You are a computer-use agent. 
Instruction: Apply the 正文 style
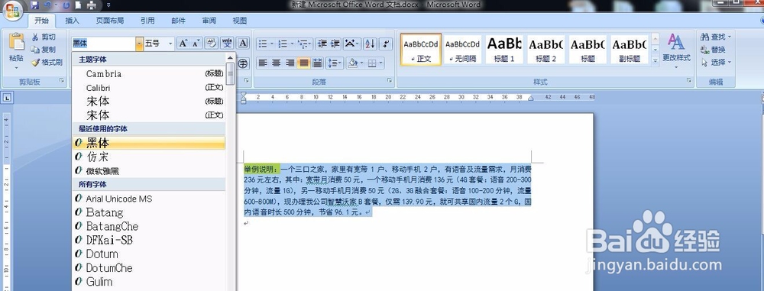point(421,49)
